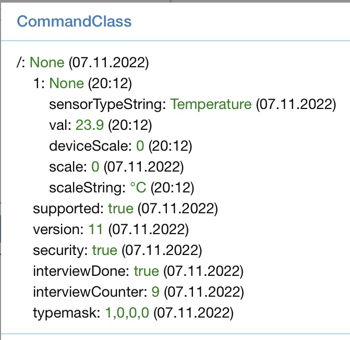Click the val timestamp 20:12

tap(127, 125)
